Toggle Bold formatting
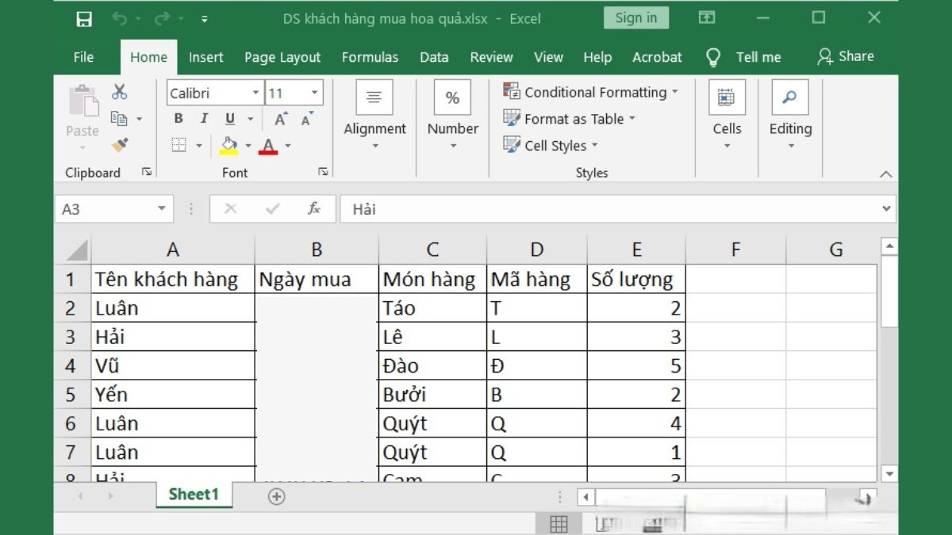This screenshot has height=535, width=952. [x=178, y=119]
